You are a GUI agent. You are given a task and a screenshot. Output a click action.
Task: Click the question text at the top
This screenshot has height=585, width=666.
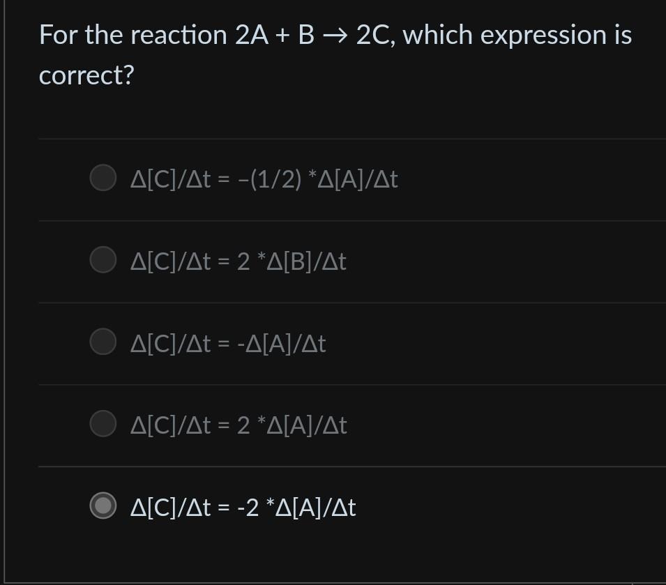click(x=335, y=54)
